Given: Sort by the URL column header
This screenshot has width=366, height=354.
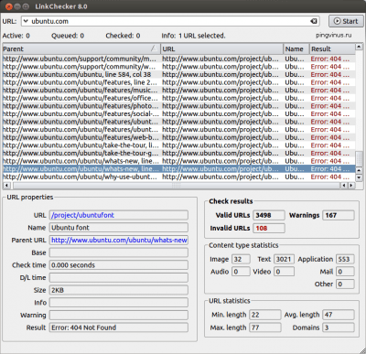Looking at the screenshot, I should coord(221,48).
